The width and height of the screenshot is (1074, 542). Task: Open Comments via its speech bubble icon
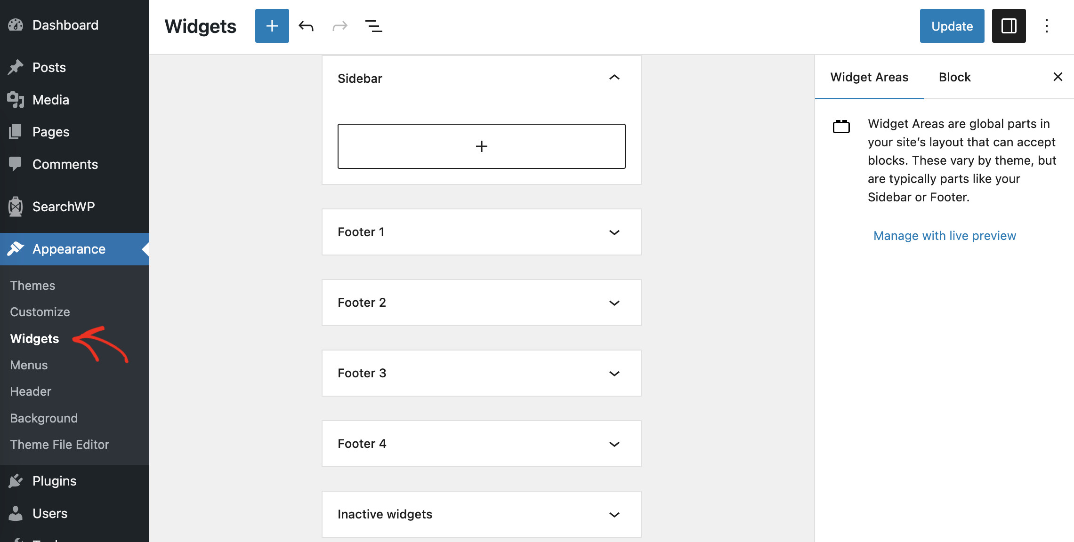pos(16,164)
